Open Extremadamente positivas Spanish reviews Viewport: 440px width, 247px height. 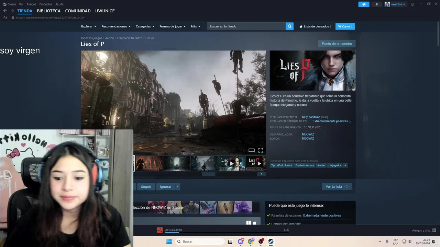tap(330, 121)
